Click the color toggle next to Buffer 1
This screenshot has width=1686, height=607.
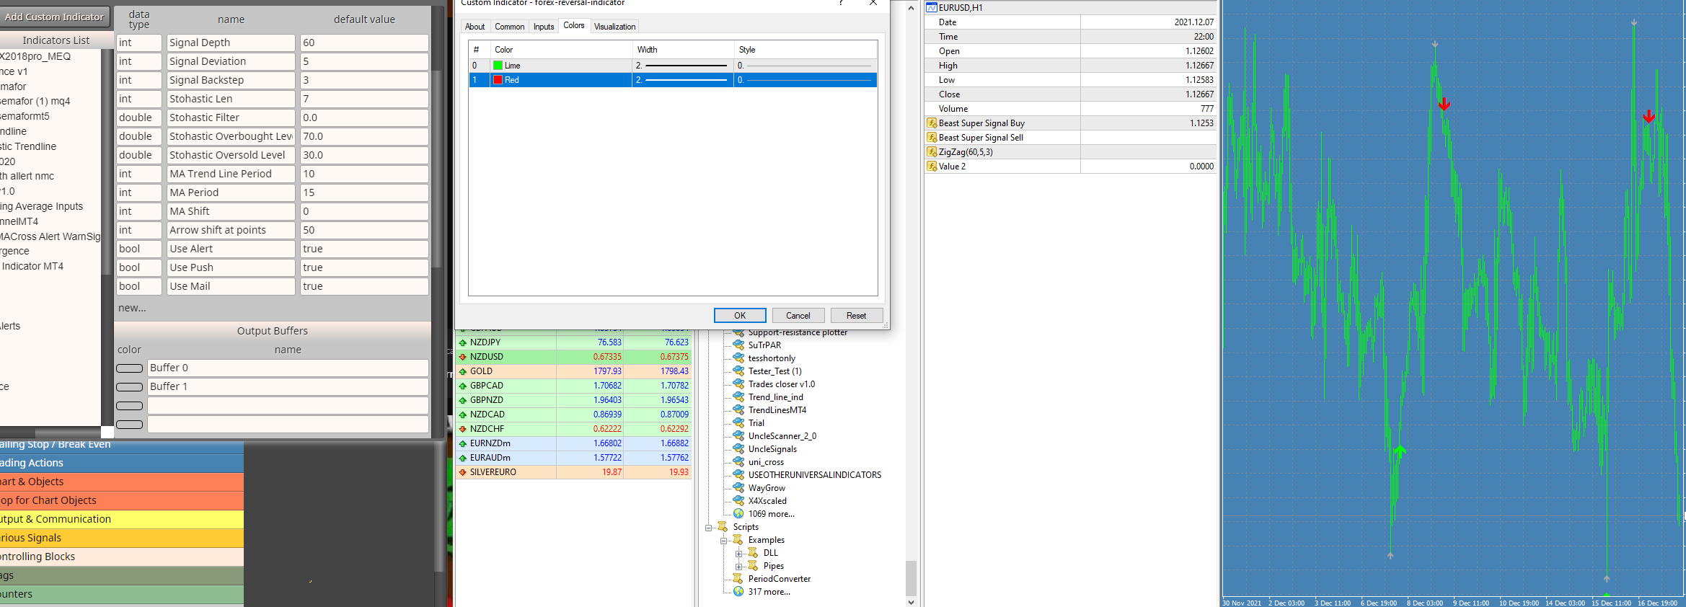tap(130, 387)
